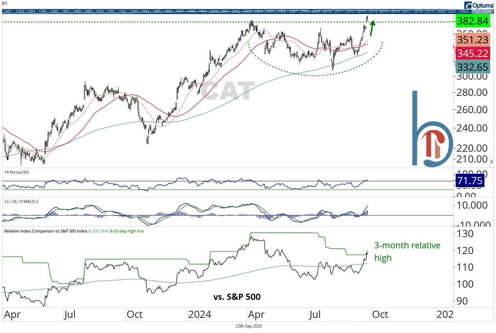
Task: Click the 240.00 price axis label
Action: (472, 128)
